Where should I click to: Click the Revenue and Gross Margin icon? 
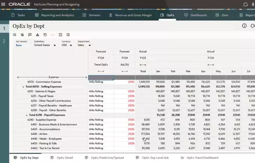pos(110,15)
